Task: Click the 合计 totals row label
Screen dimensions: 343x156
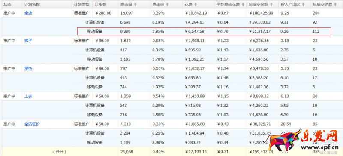Action: click(x=60, y=152)
